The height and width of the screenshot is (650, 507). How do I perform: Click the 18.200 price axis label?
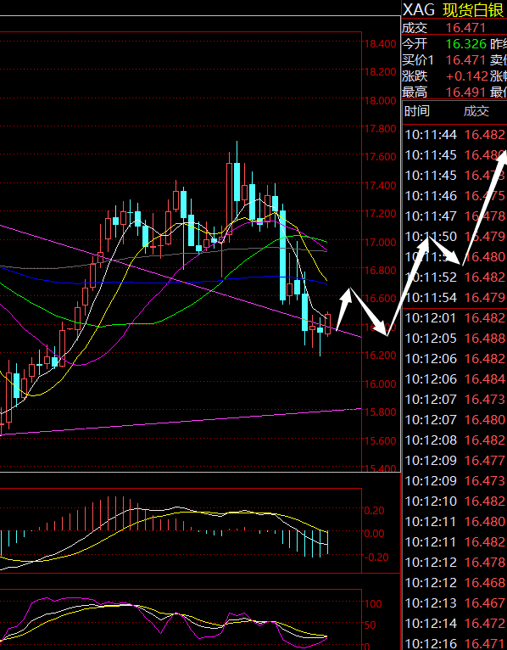(x=380, y=72)
